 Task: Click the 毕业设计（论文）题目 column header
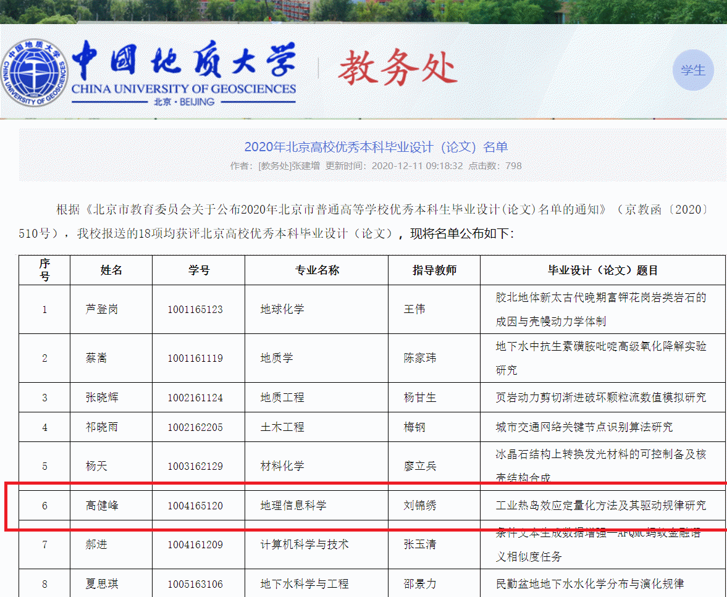tap(603, 270)
